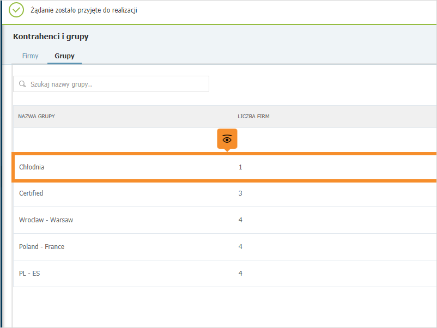Open the Wroclaw - Warsaw group
The image size is (437, 328).
coord(225,220)
